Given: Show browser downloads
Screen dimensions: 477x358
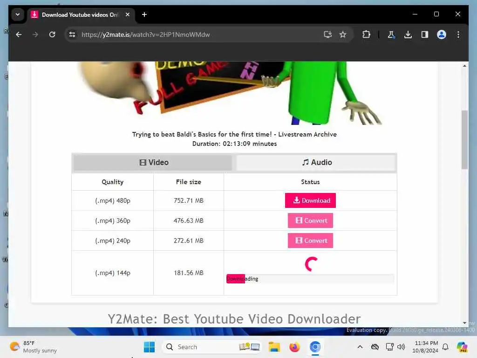Looking at the screenshot, I should pos(408,34).
